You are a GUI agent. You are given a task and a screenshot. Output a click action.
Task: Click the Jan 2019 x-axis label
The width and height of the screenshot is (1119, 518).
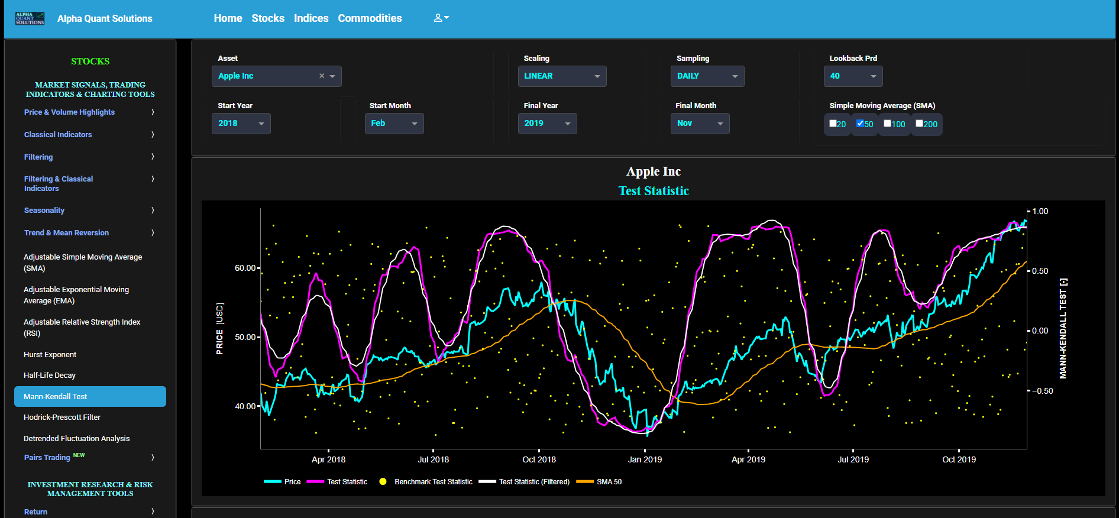pyautogui.click(x=645, y=459)
